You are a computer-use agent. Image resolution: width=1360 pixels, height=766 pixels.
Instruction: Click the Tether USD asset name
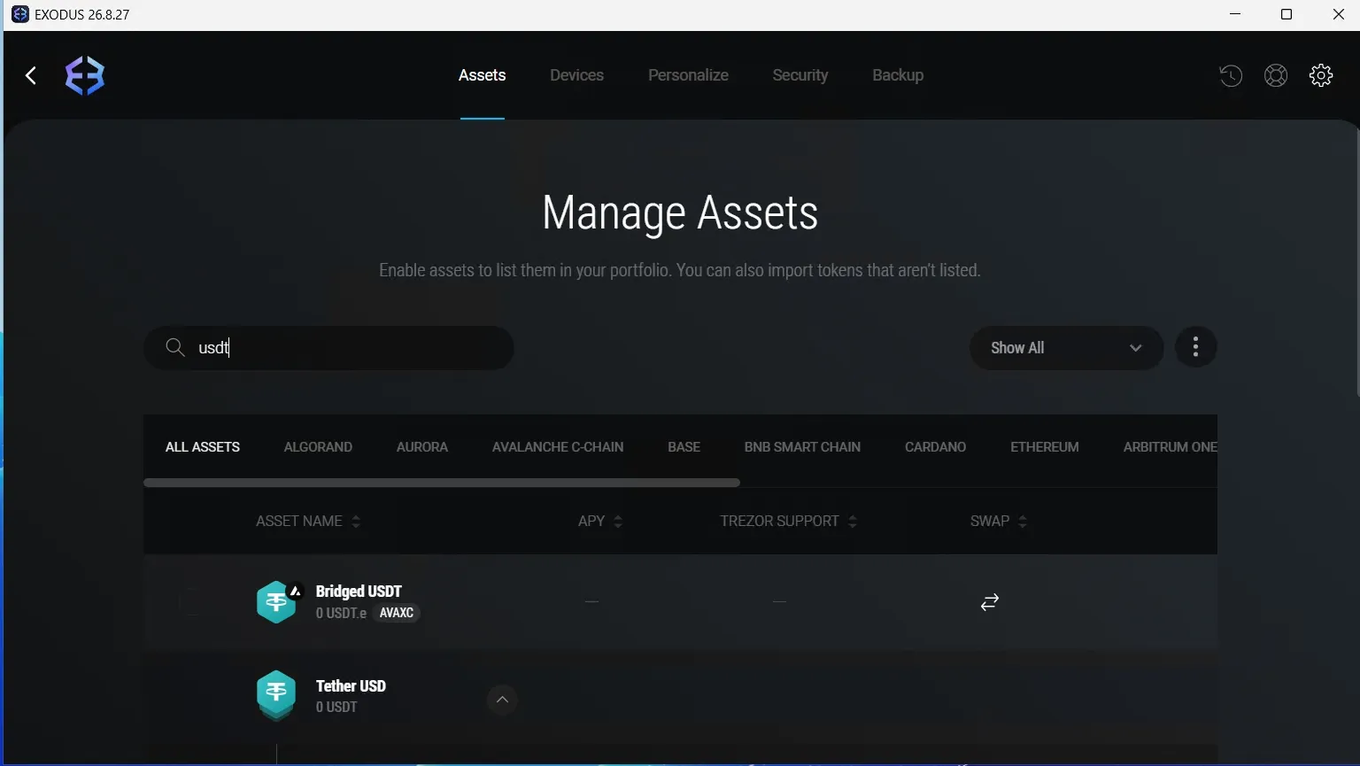coord(351,686)
